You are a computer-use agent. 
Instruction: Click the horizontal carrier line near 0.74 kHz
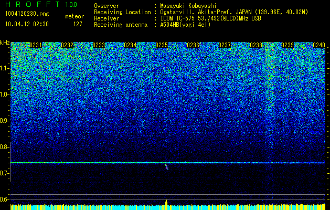point(168,163)
